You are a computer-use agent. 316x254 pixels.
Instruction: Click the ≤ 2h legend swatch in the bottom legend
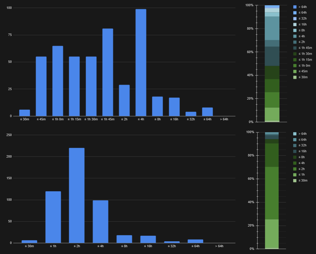tap(295, 169)
